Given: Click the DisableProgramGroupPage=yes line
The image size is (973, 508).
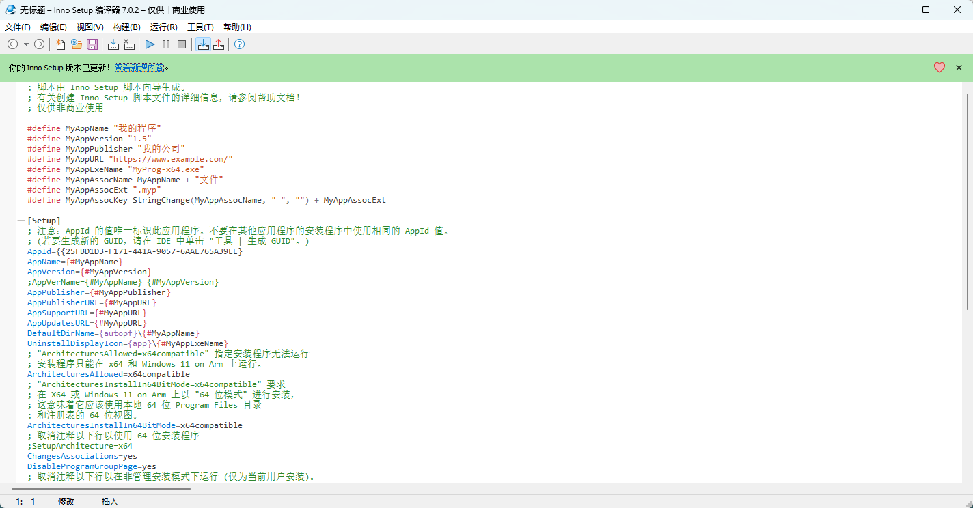Looking at the screenshot, I should tap(92, 466).
